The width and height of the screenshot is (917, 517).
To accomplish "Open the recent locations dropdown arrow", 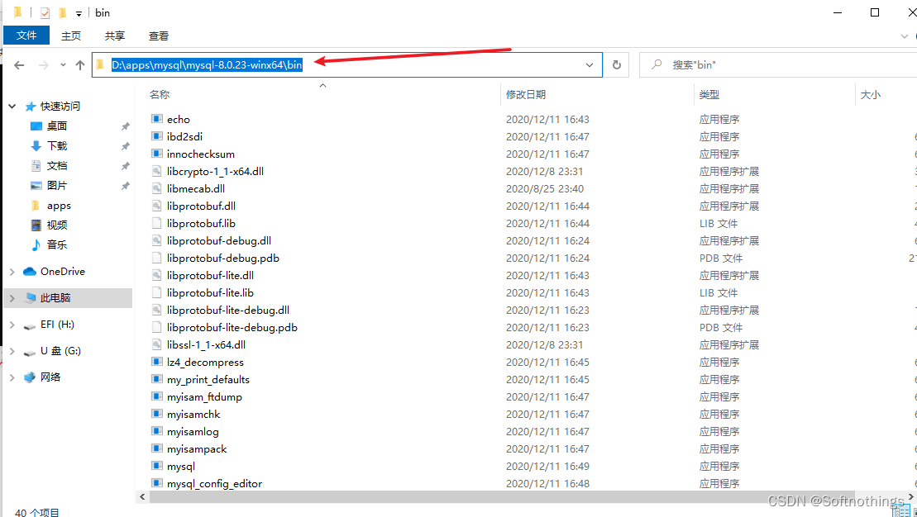I will (x=63, y=65).
